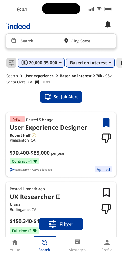Tap the Indeed logo
The width and height of the screenshot is (122, 260).
[18, 26]
